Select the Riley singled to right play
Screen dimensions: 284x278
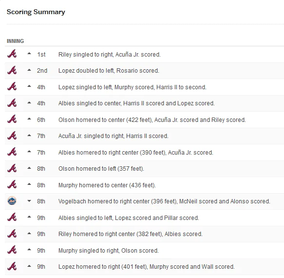[110, 55]
